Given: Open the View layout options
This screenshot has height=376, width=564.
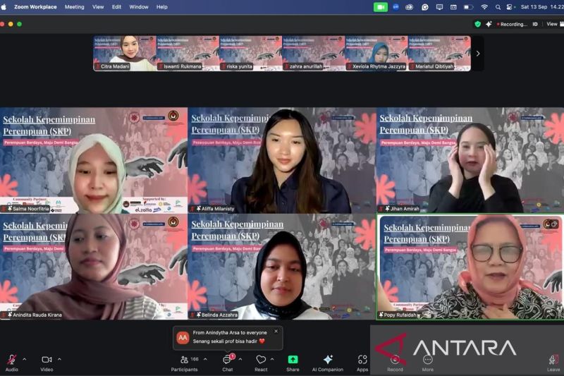Looking at the screenshot, I should click(551, 24).
